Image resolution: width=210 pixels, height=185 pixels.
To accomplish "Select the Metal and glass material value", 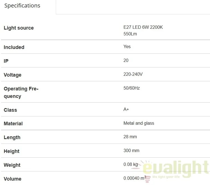I will click(x=139, y=123).
